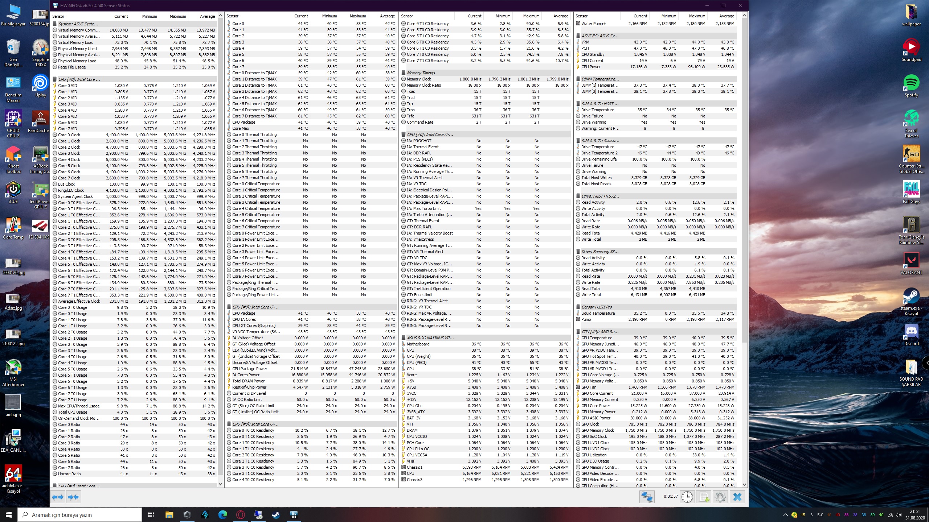Open the aida.jpg thumbnail on the desktop
The width and height of the screenshot is (929, 522).
pos(13,405)
